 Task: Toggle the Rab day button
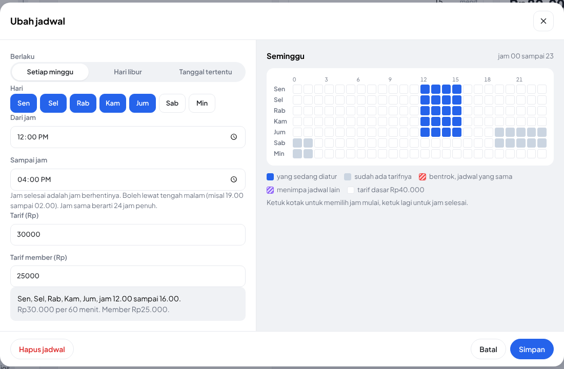83,103
